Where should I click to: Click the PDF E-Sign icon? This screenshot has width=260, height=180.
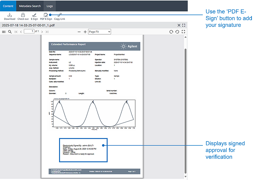pyautogui.click(x=46, y=15)
